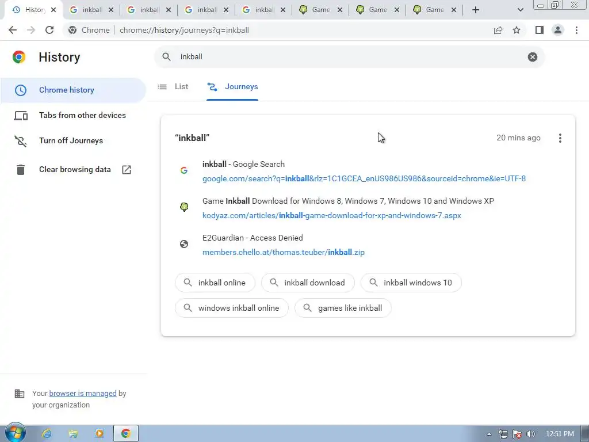Click the kodyaz favicon beside Game Inkball entry

(183, 207)
